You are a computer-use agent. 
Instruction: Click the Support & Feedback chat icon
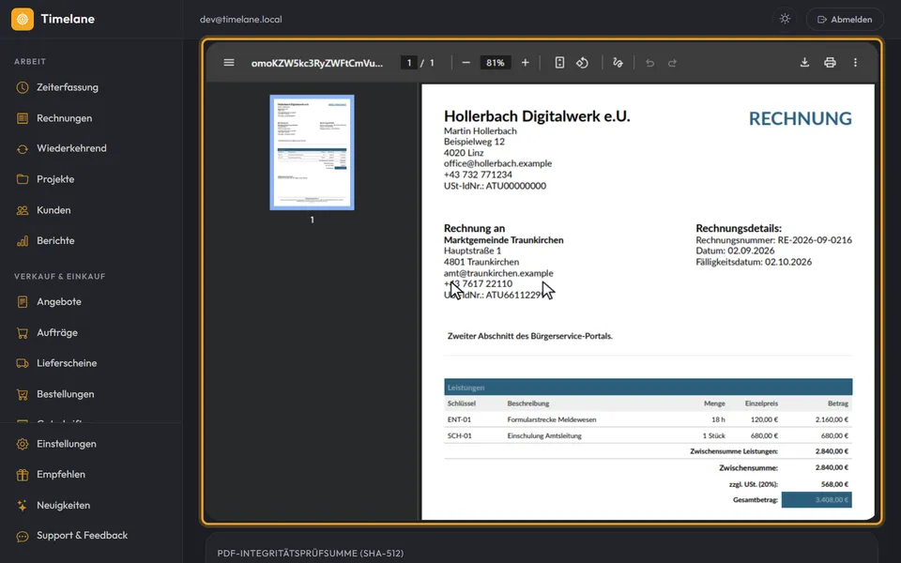tap(23, 536)
